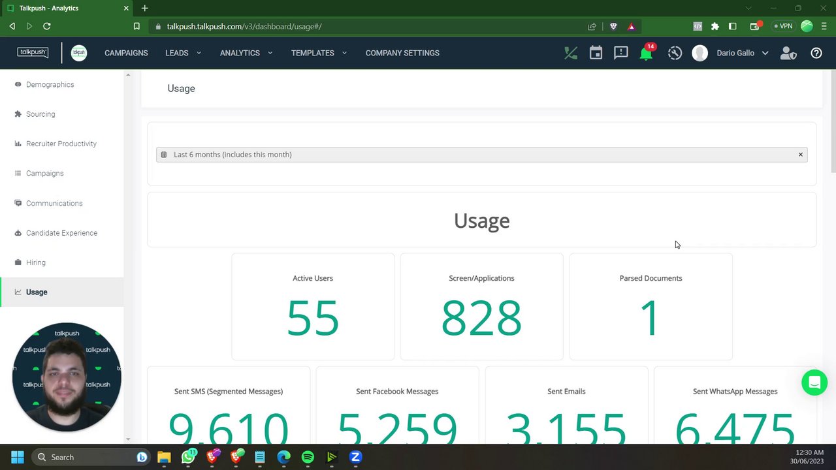Click the presenter webcam thumbnail
Screen dimensions: 836x470
pos(66,377)
